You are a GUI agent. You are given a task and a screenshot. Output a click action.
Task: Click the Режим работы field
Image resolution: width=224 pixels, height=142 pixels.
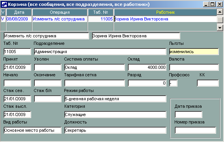coord(115,99)
